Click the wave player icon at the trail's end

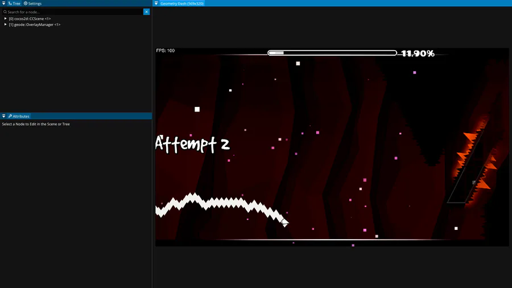click(x=285, y=223)
